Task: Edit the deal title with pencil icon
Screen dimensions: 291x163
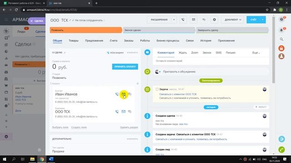Action: point(70,20)
